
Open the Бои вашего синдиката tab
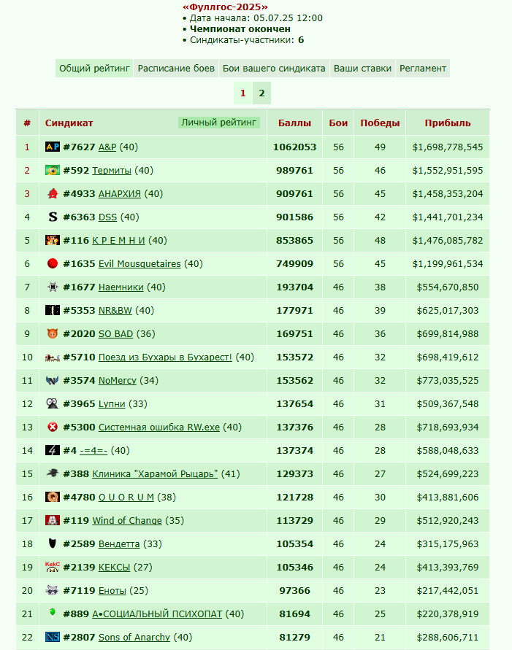[x=274, y=69]
